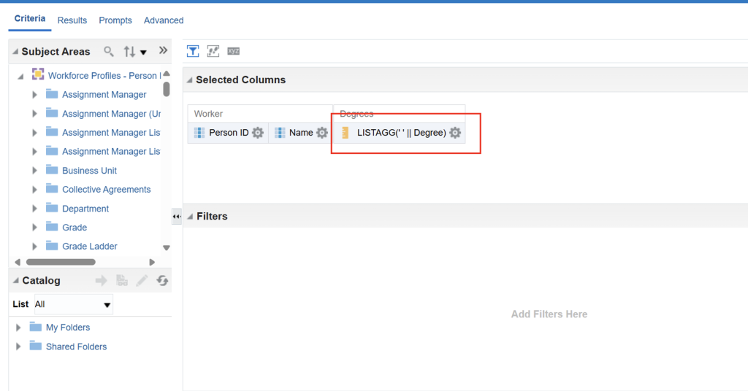Collapse the Selected Columns section

tap(189, 80)
